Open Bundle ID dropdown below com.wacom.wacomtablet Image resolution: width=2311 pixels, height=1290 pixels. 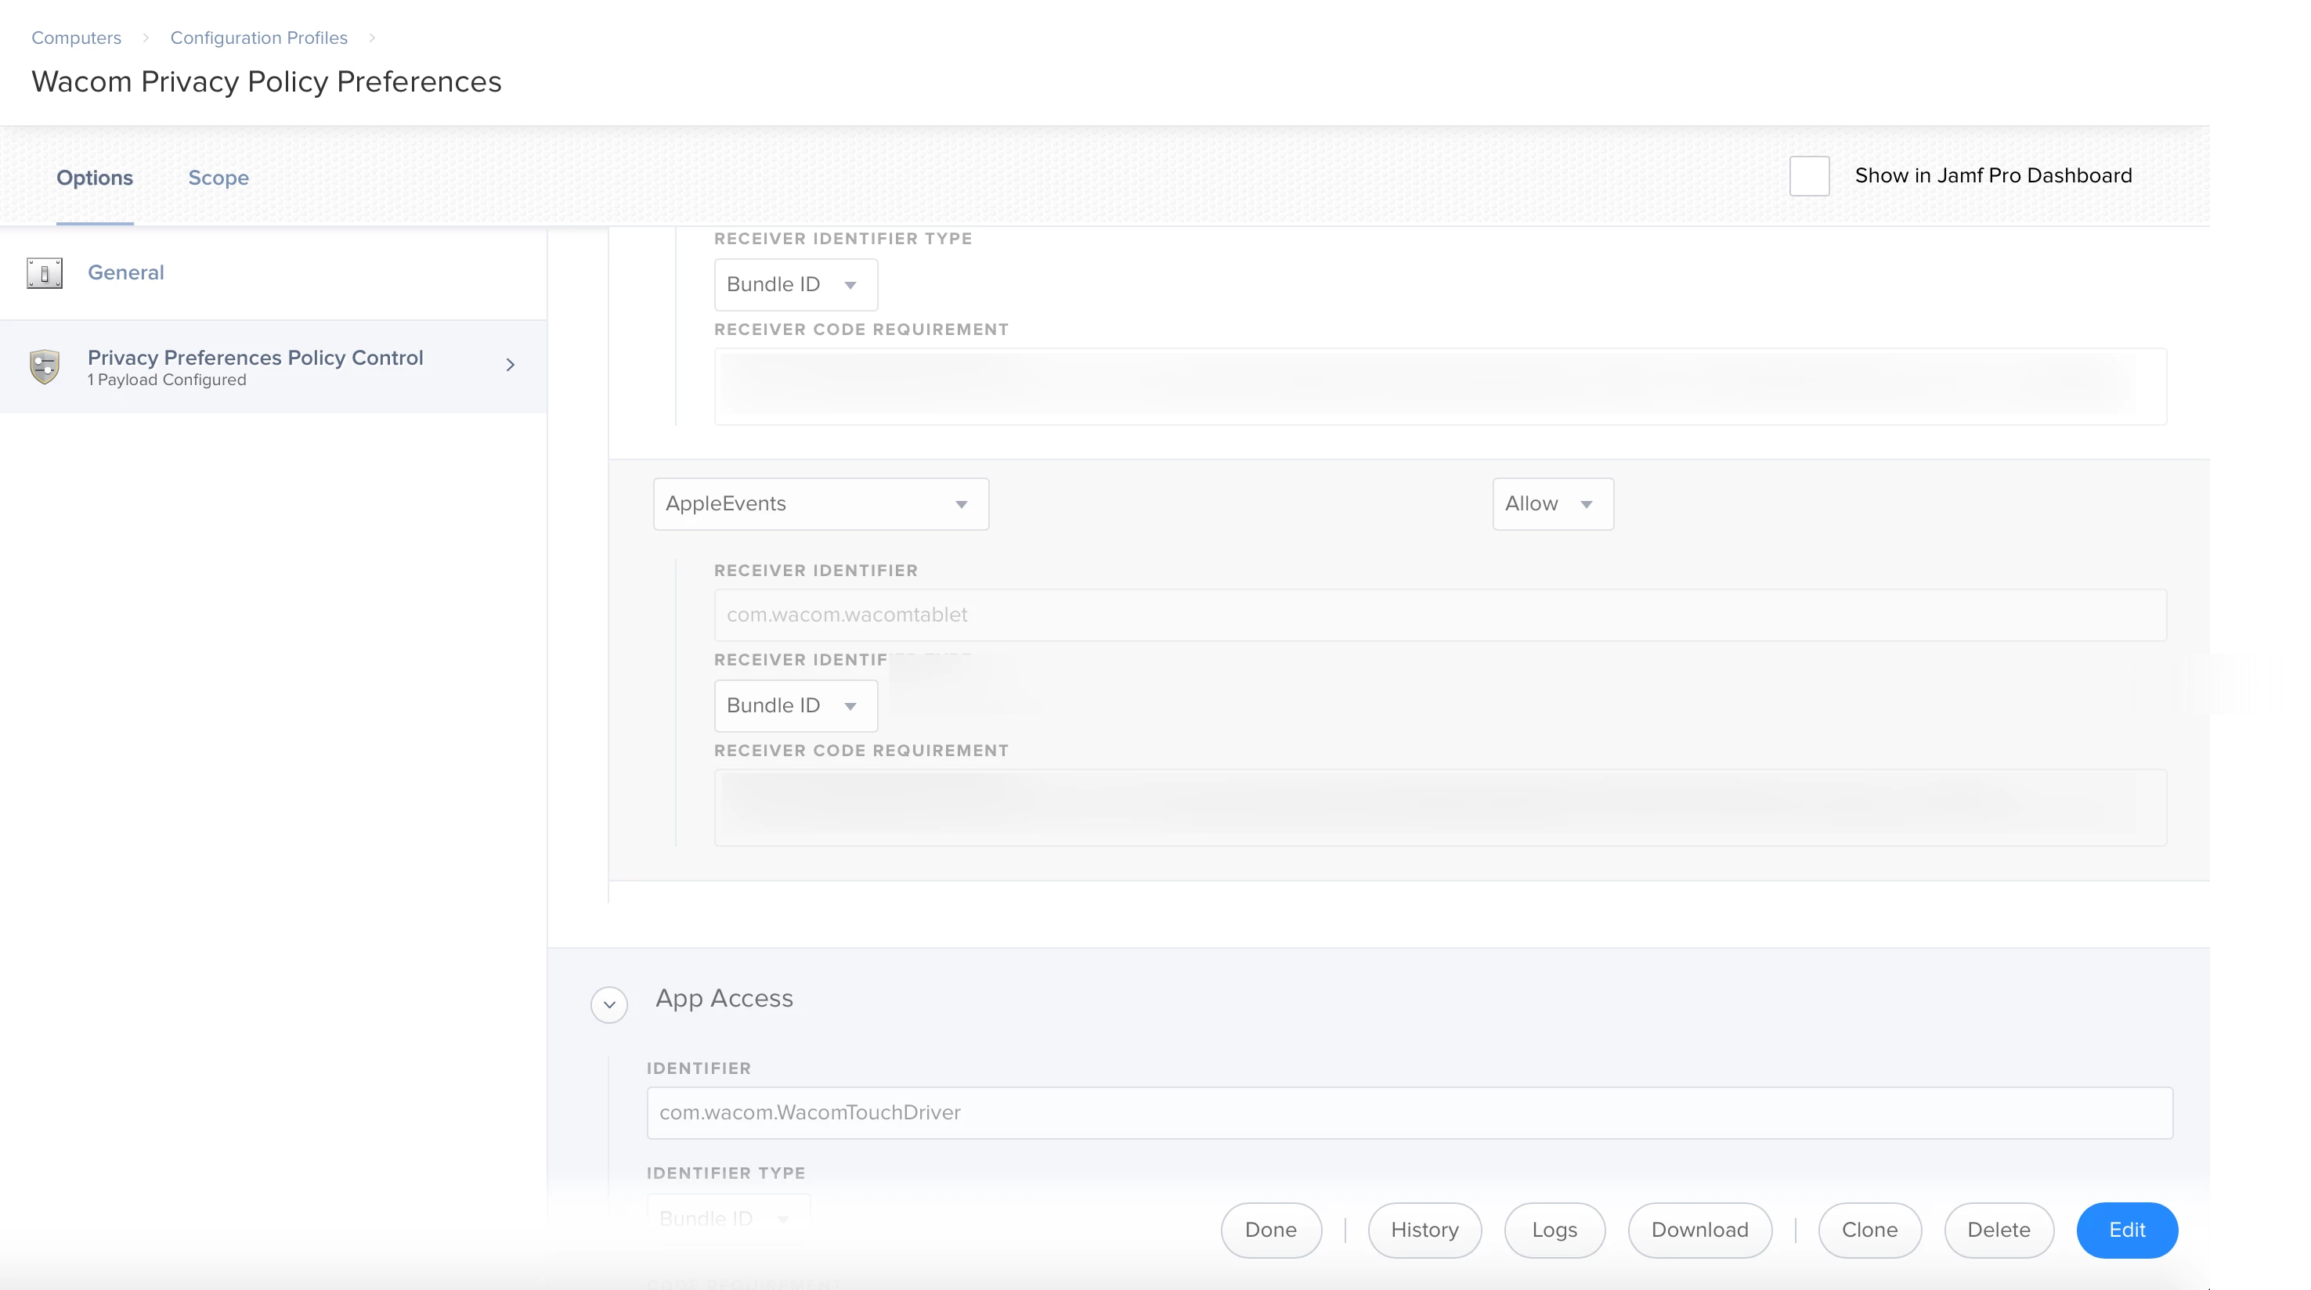pyautogui.click(x=795, y=705)
